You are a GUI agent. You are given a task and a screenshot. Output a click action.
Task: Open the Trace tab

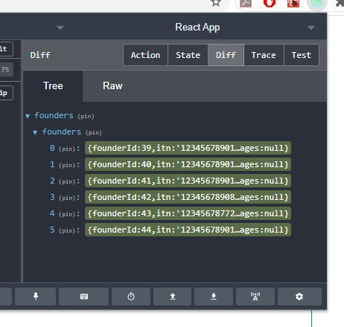tap(264, 55)
